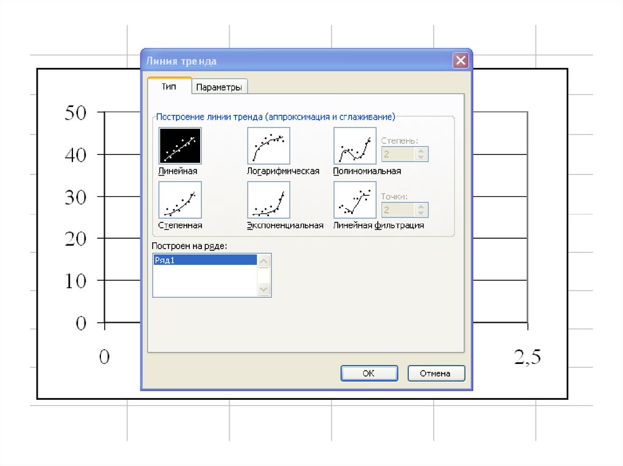Screen dimensions: 623x466
Task: Close the Линия тренда dialog
Action: (x=461, y=61)
